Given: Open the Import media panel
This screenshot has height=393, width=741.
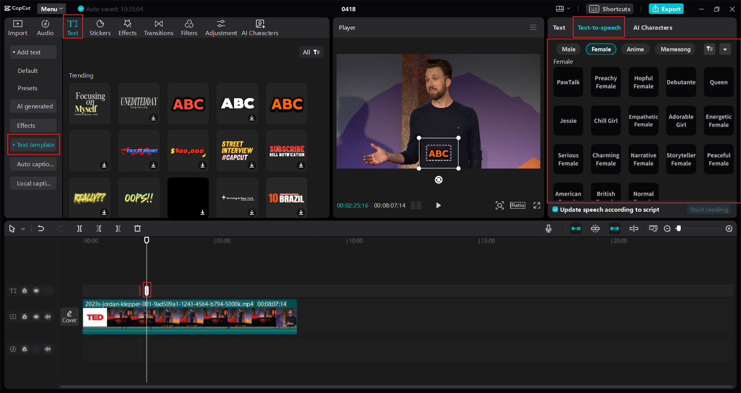Looking at the screenshot, I should [17, 27].
